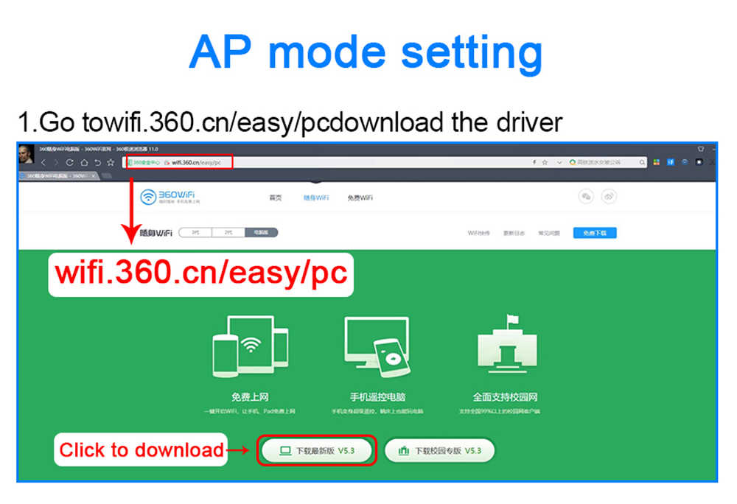This screenshot has height=504, width=737.
Task: Select middle option in 随身WiFi version switch
Action: tap(228, 233)
